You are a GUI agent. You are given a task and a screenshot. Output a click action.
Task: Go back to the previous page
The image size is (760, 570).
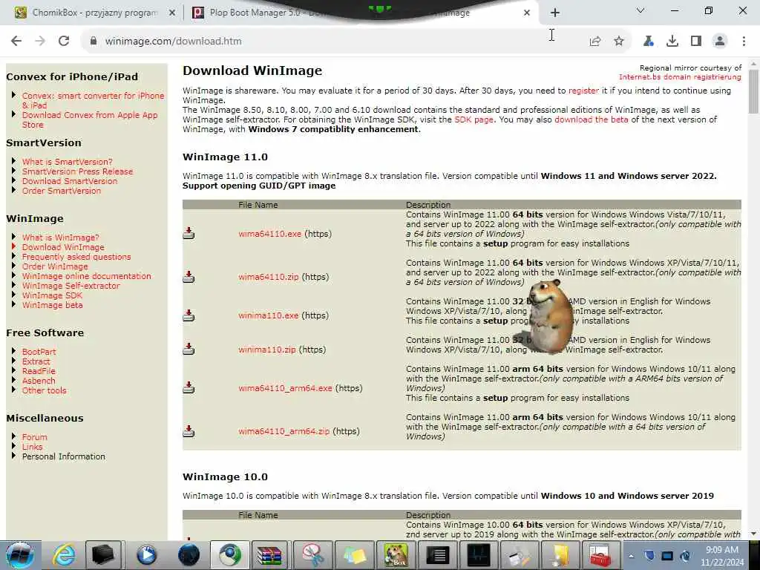tap(16, 42)
